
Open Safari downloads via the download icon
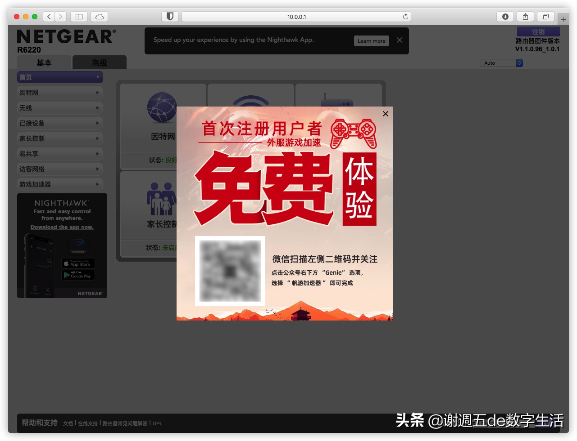click(504, 16)
